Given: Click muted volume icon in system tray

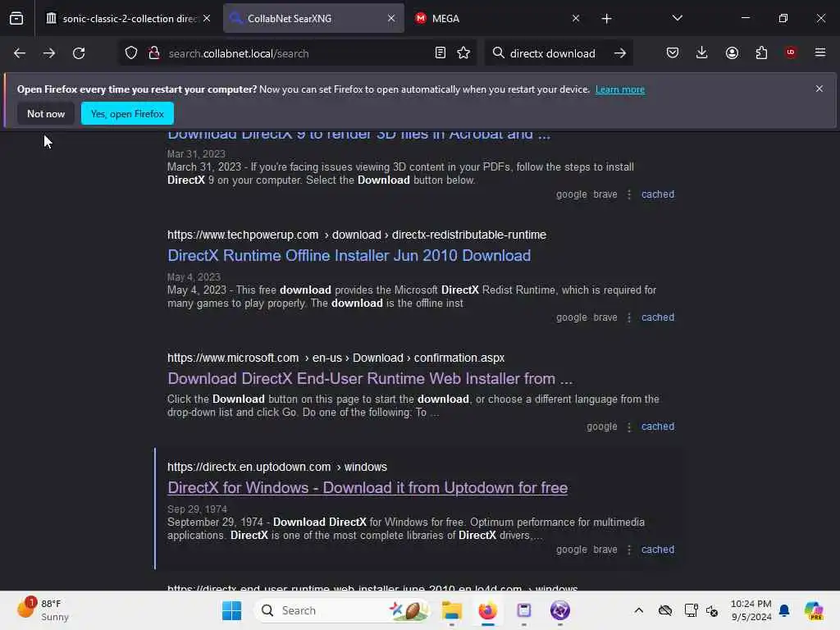Looking at the screenshot, I should pyautogui.click(x=712, y=610).
